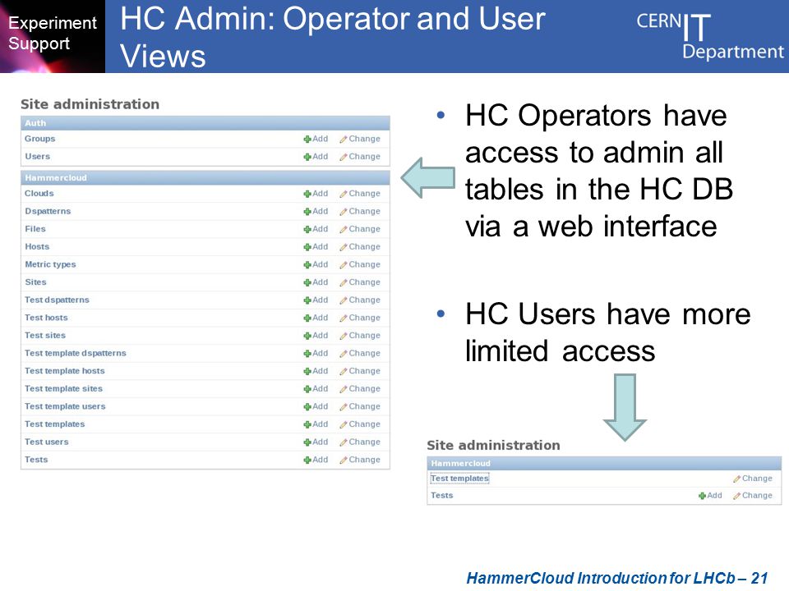Click the Change pencil icon for Clouds
789x591 pixels.
tap(344, 194)
